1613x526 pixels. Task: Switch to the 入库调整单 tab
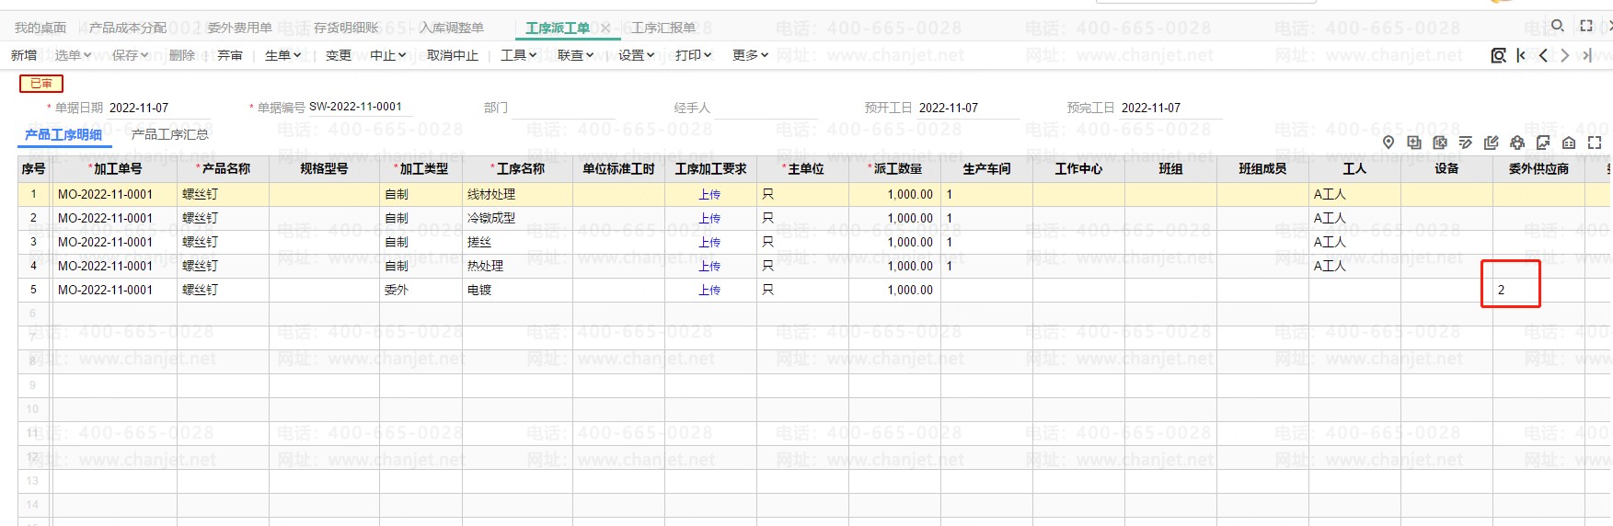(452, 28)
